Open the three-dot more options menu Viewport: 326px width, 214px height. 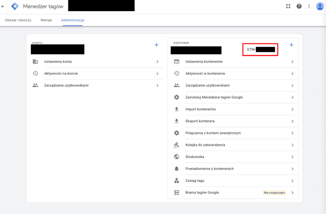coord(309,6)
